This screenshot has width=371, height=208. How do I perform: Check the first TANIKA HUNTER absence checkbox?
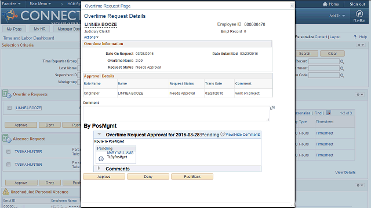(x=9, y=151)
